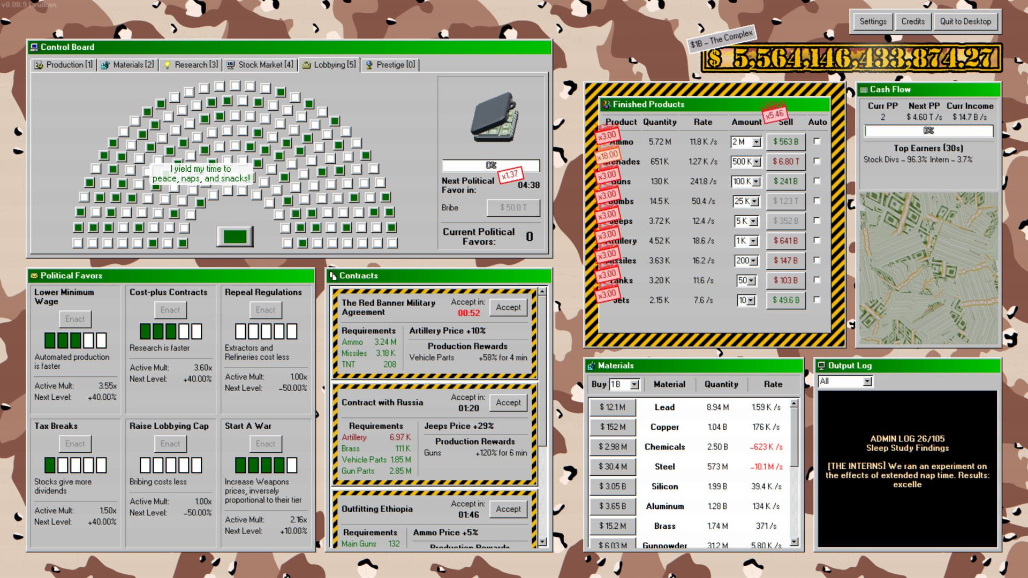The width and height of the screenshot is (1028, 578).
Task: Enable auto-sell for Jets
Action: point(818,300)
